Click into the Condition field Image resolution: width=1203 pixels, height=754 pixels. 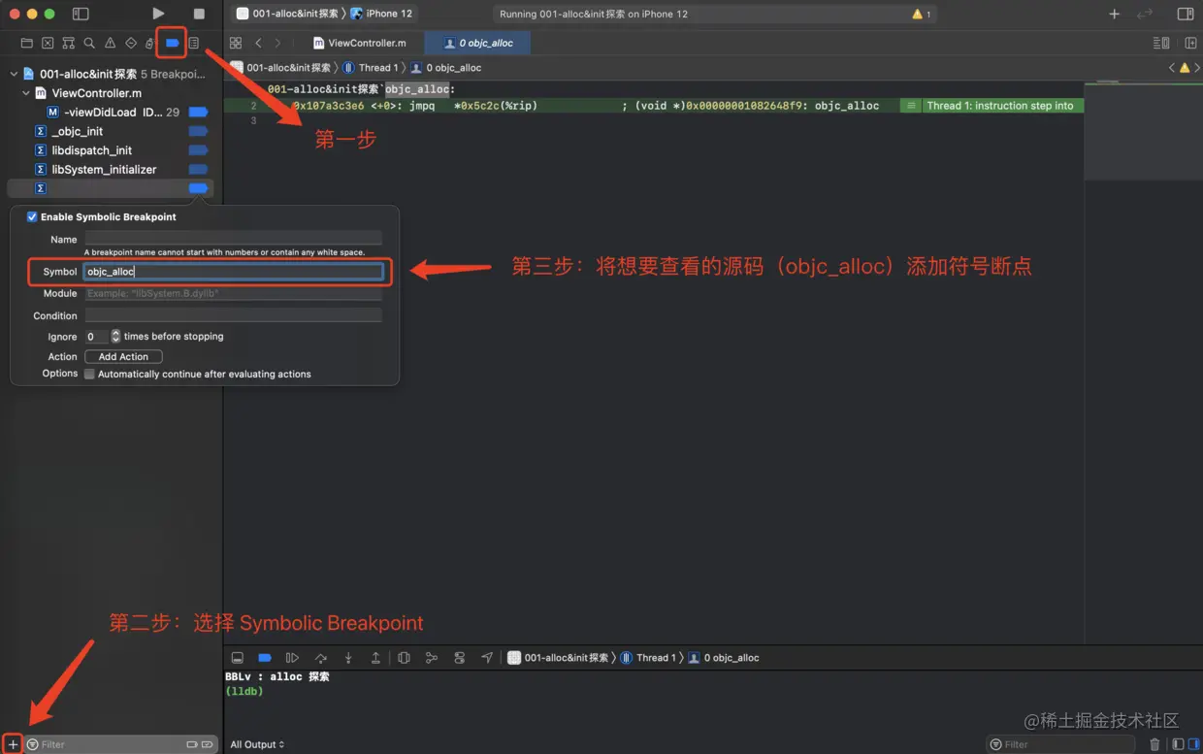(x=234, y=315)
